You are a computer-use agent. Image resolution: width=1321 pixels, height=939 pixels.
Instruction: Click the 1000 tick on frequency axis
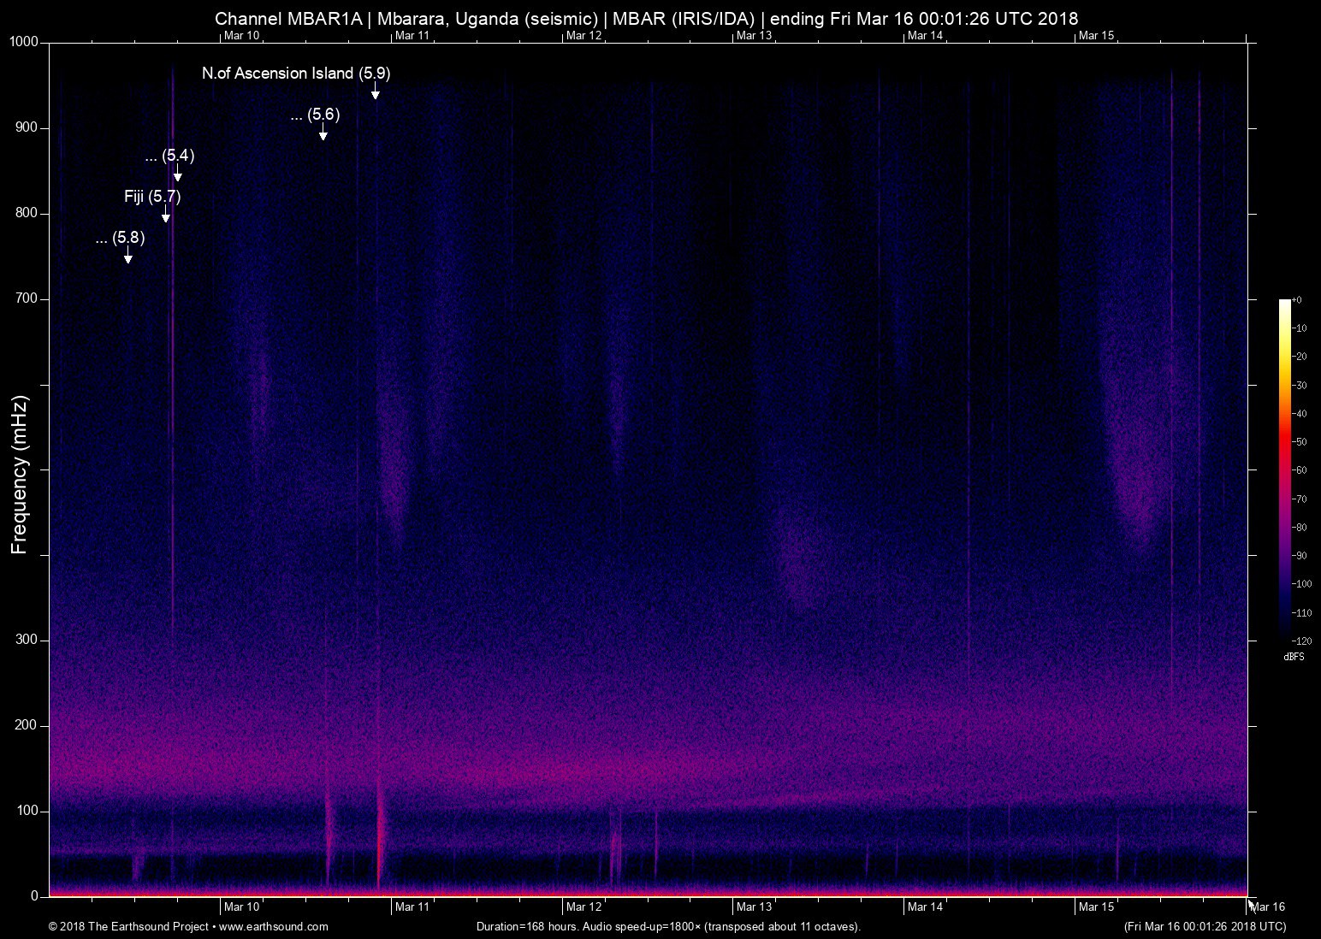[25, 42]
